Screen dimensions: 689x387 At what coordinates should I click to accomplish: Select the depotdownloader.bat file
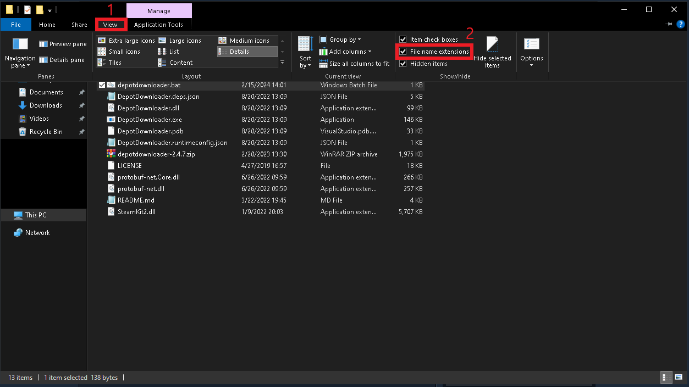149,85
